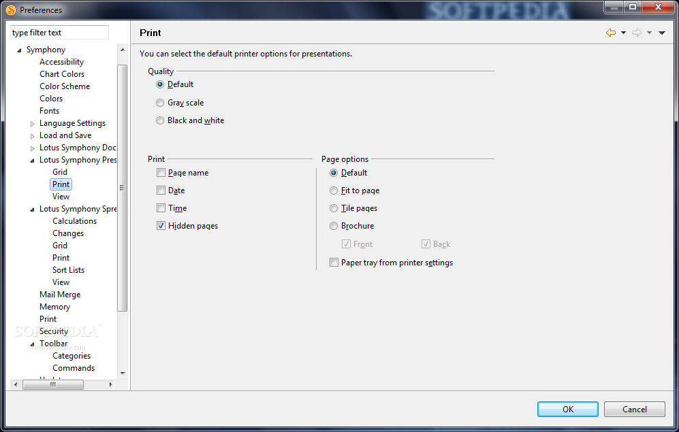Expand the Load and Save node

[x=32, y=136]
